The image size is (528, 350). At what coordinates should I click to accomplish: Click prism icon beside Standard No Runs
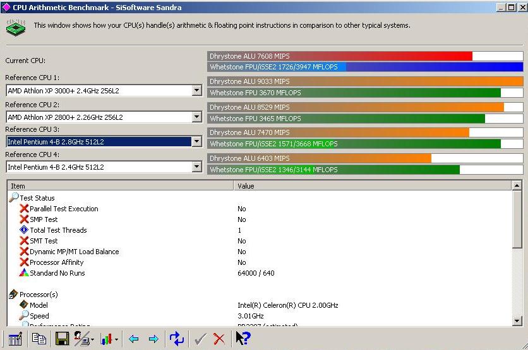point(24,272)
